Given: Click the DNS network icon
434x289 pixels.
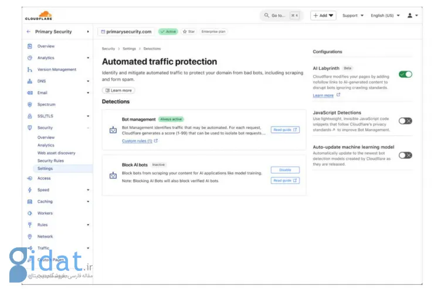Looking at the screenshot, I should (29, 81).
